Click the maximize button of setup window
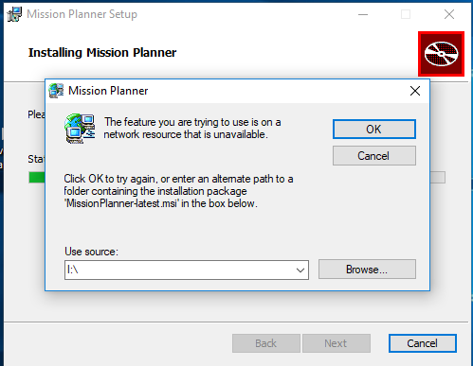The image size is (473, 366). [x=406, y=14]
